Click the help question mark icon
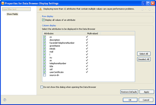156x105 pixels. 5,100
